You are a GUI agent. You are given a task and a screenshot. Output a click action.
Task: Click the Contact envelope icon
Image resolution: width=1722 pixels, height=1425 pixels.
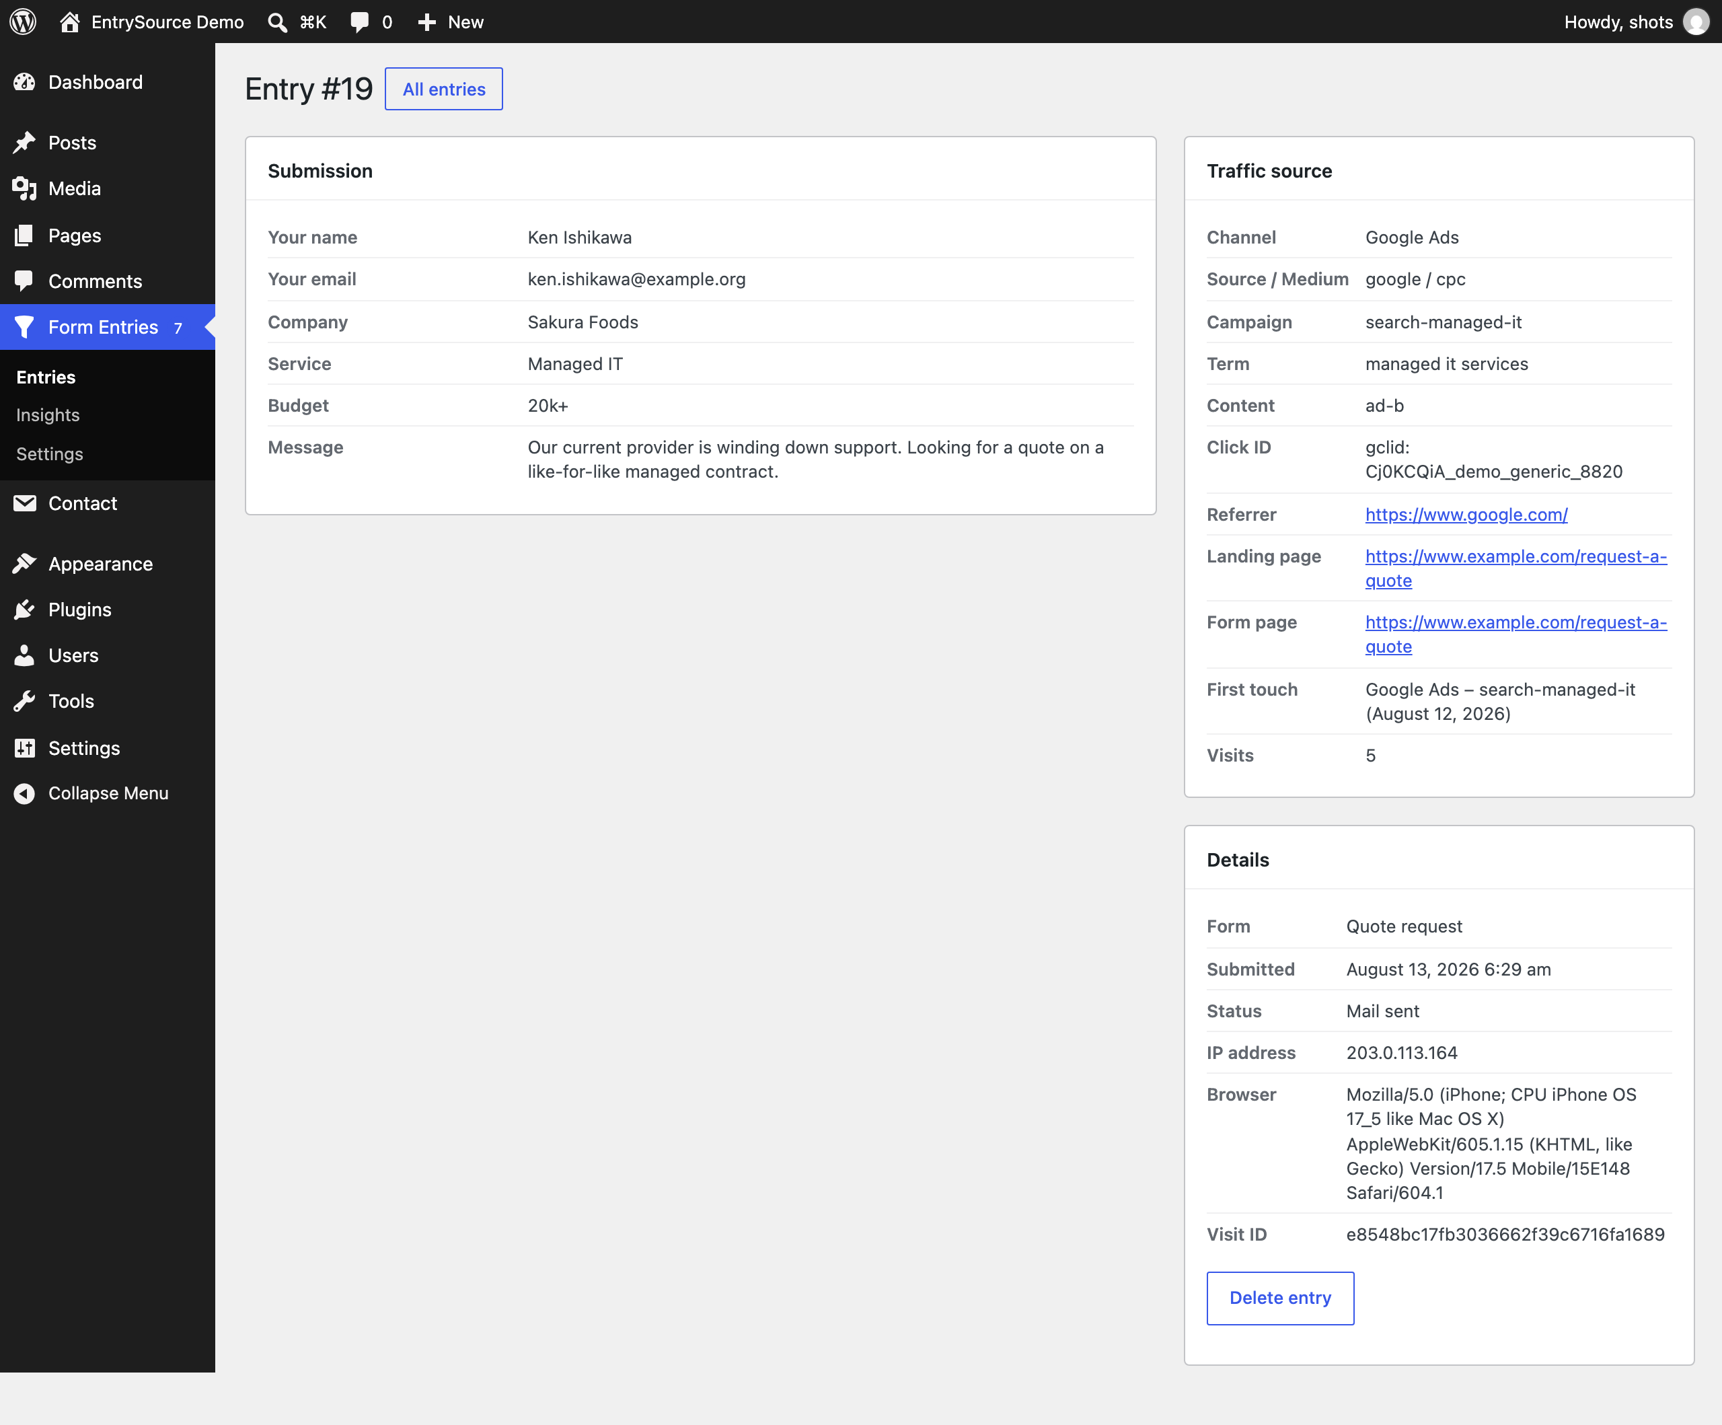[25, 503]
